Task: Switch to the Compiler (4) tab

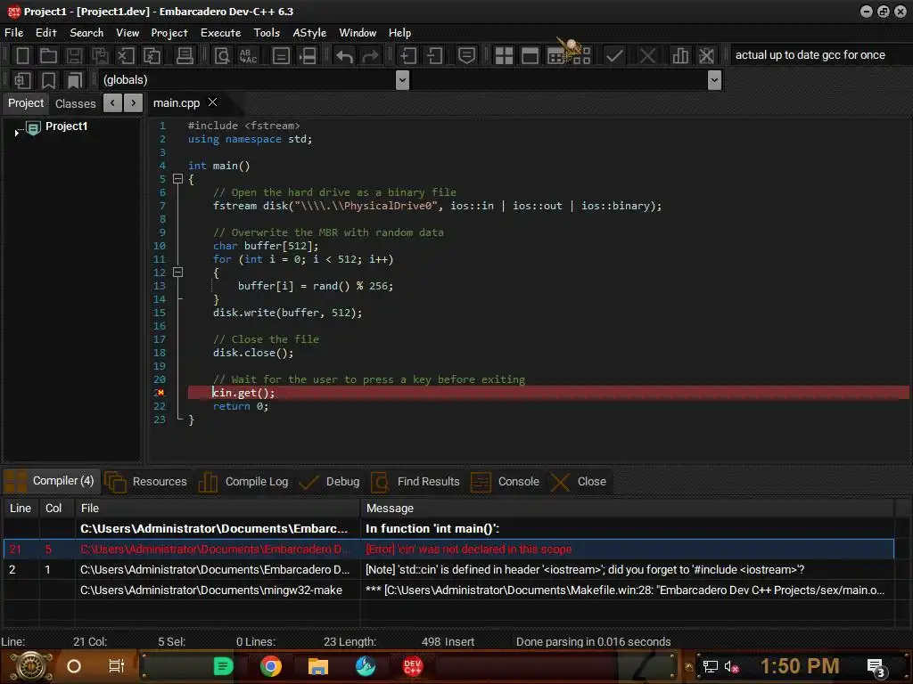Action: click(x=53, y=481)
